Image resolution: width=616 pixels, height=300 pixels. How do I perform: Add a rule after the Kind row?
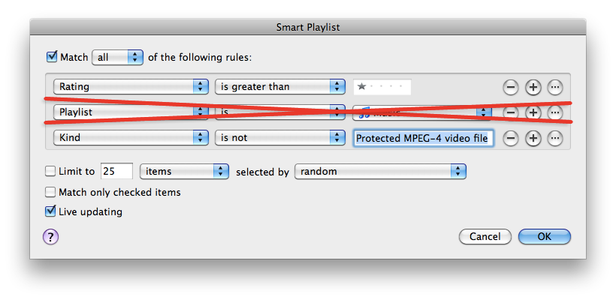(533, 138)
